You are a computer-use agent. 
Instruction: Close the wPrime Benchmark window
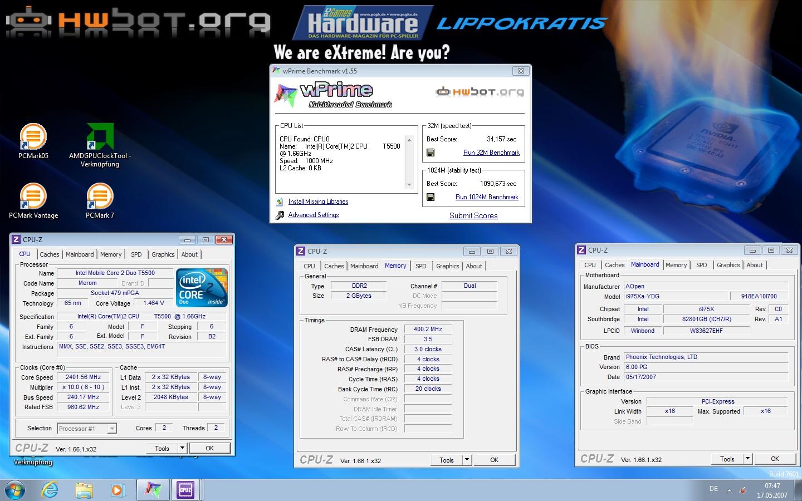[521, 71]
